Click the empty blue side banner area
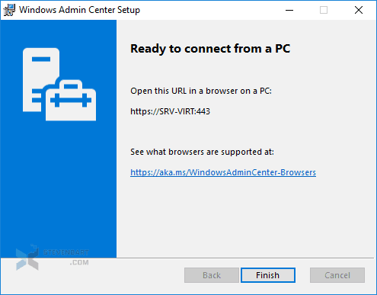This screenshot has height=295, width=377. (59, 188)
